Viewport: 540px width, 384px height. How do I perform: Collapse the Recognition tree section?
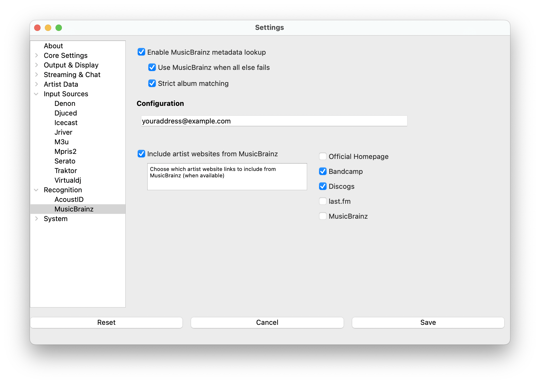(36, 190)
